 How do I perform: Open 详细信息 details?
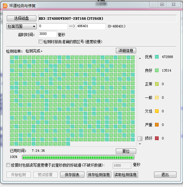click(126, 51)
